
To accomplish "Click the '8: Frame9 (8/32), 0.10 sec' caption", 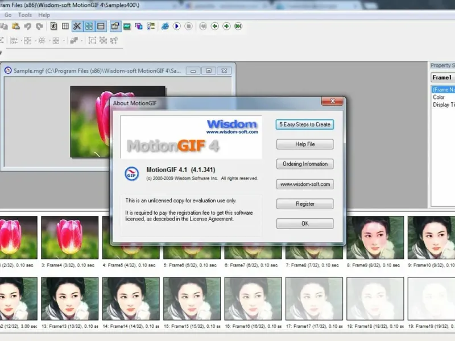I will click(374, 265).
